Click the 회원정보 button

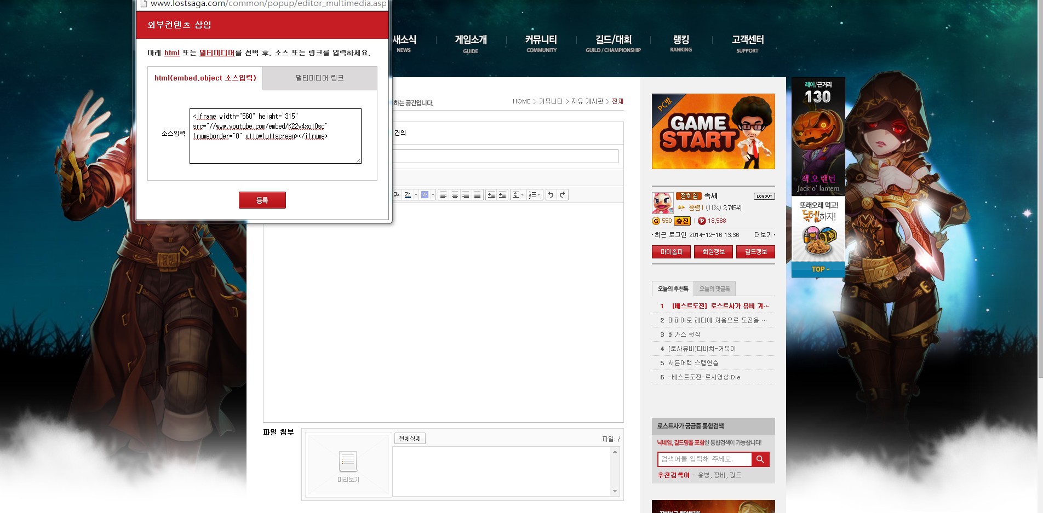[x=713, y=252]
